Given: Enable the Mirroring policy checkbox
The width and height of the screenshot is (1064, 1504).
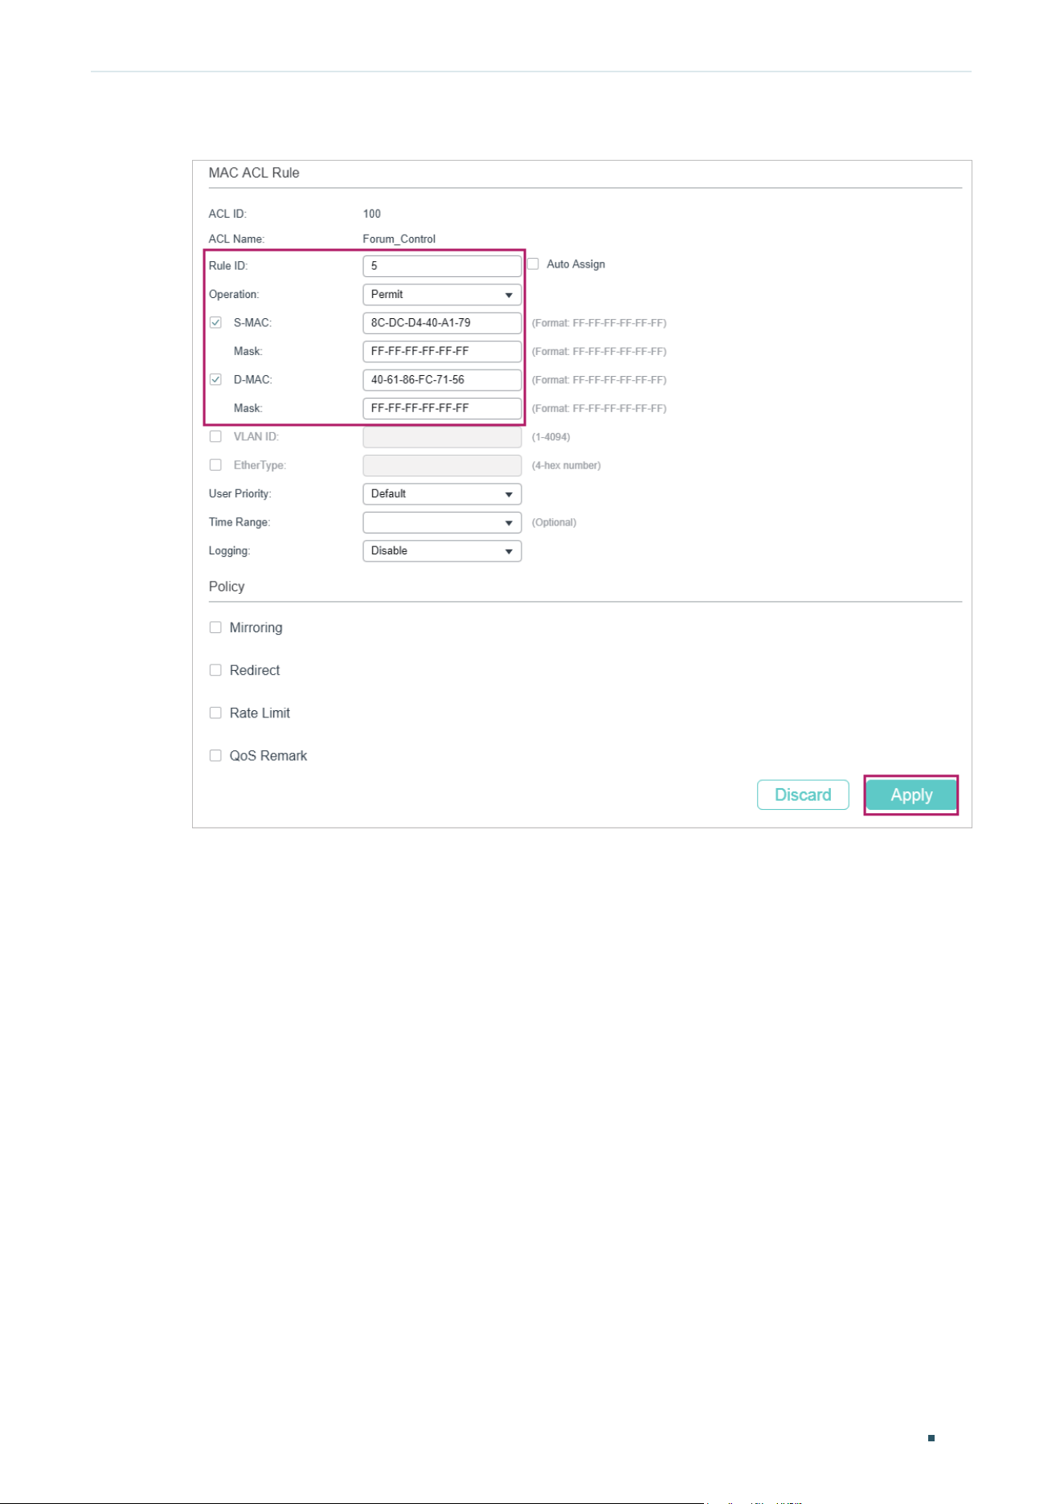Looking at the screenshot, I should coord(215,627).
